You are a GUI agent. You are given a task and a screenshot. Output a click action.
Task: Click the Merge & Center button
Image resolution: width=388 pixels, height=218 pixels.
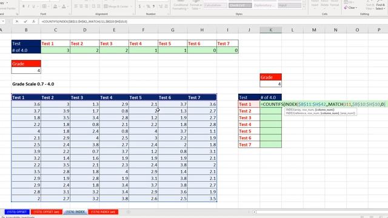click(116, 6)
